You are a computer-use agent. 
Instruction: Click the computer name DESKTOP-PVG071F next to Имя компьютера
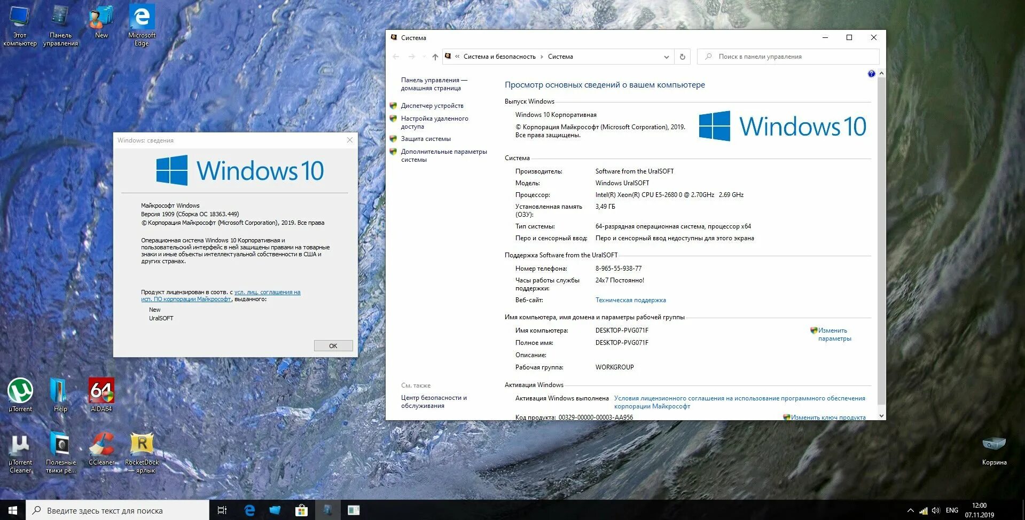pyautogui.click(x=622, y=330)
